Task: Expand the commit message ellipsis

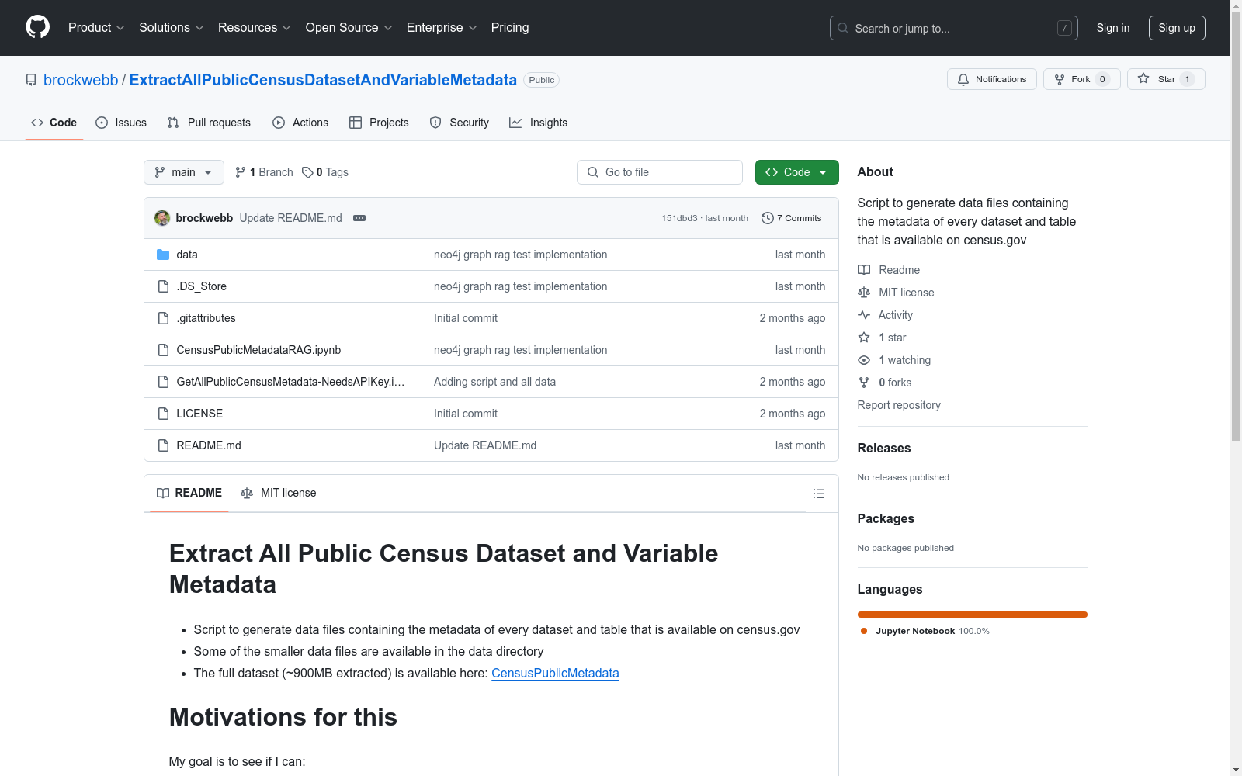Action: click(359, 218)
